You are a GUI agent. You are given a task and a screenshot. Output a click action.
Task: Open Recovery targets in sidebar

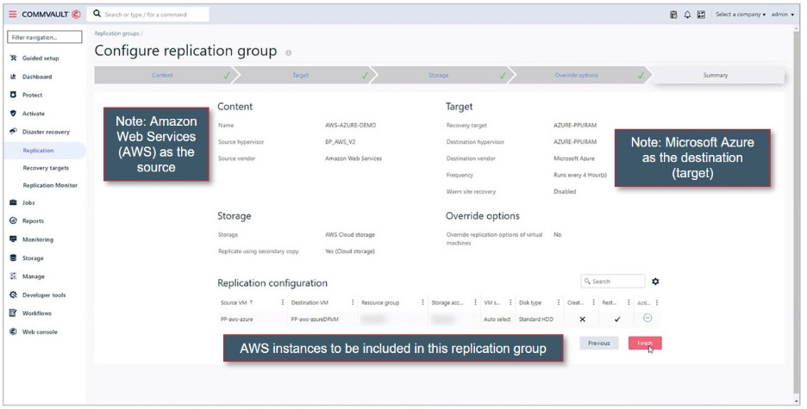point(46,168)
